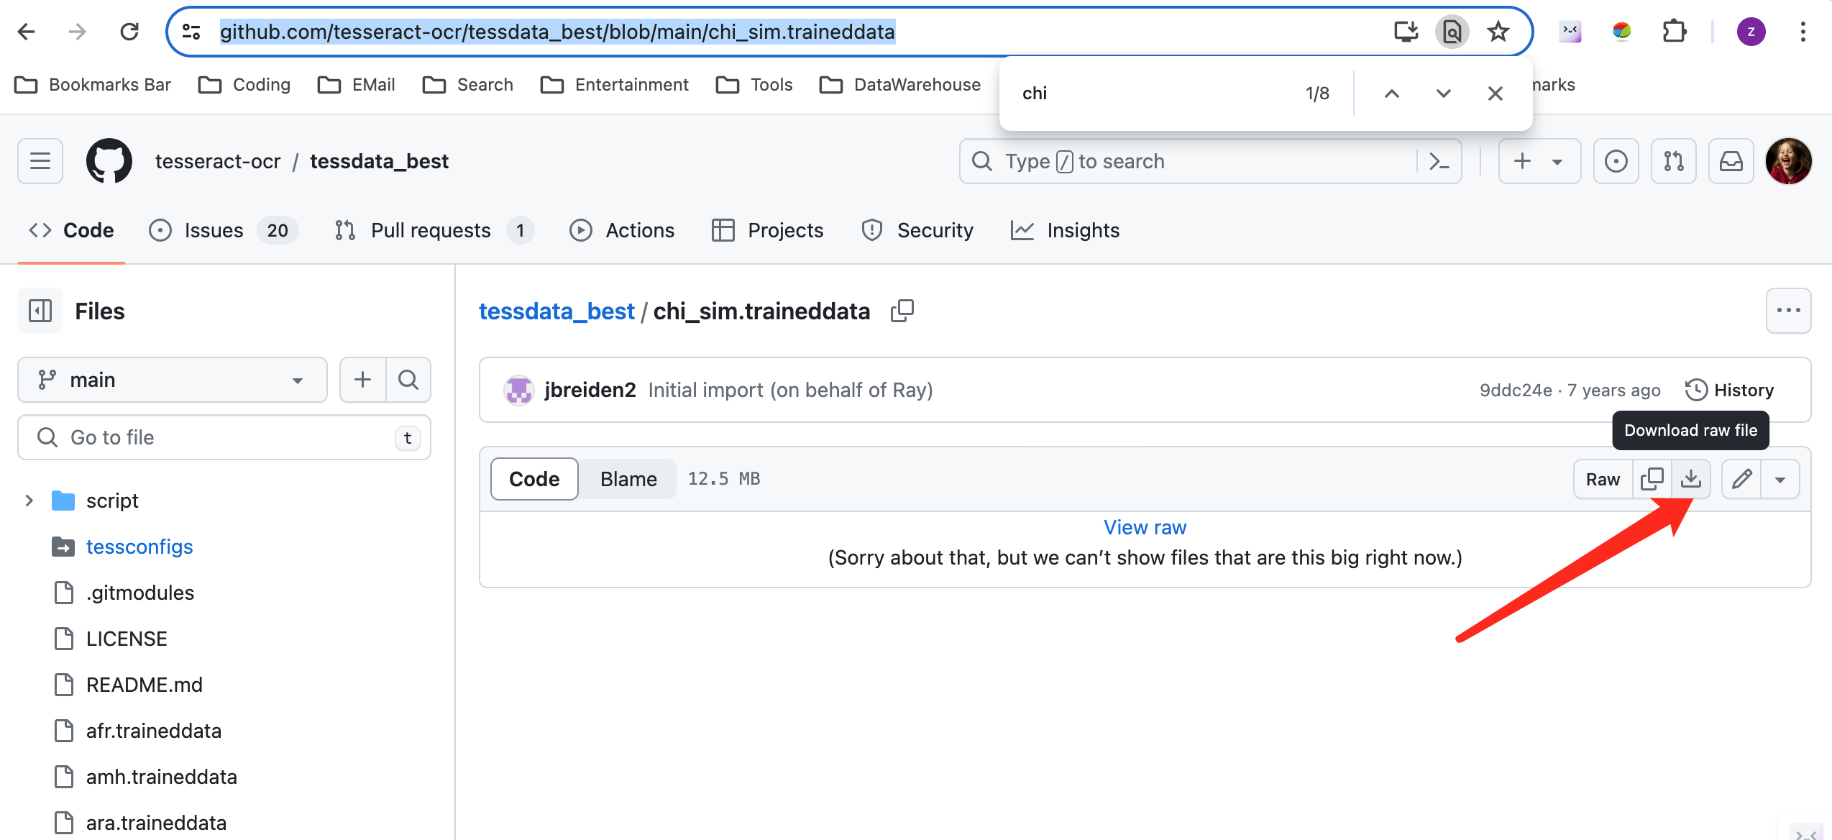Click the Raw button
Image resolution: width=1832 pixels, height=840 pixels.
point(1603,479)
